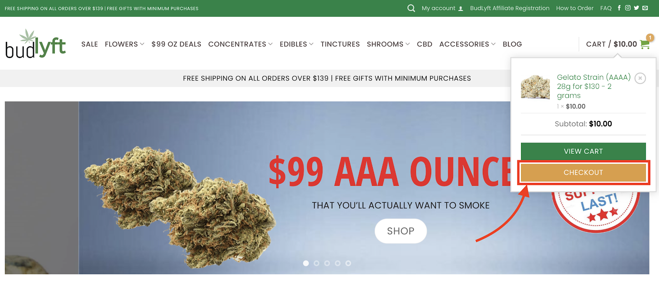
Task: Remove Gelato Strain item with the X icon
Action: point(640,78)
